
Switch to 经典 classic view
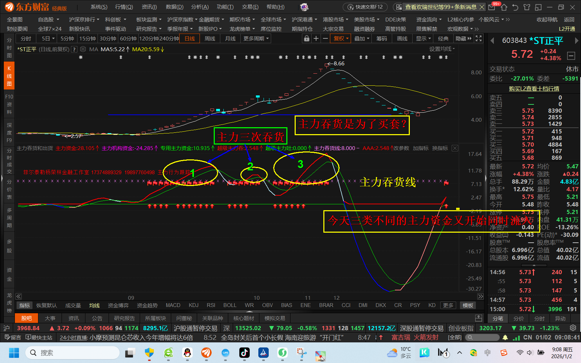pos(443,39)
